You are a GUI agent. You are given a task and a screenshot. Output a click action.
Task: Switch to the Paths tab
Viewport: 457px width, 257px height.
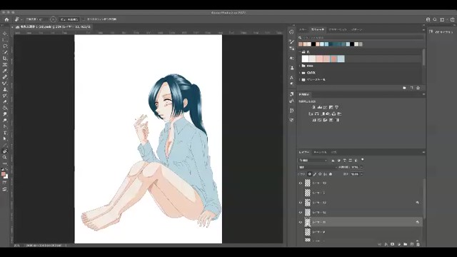tap(333, 152)
